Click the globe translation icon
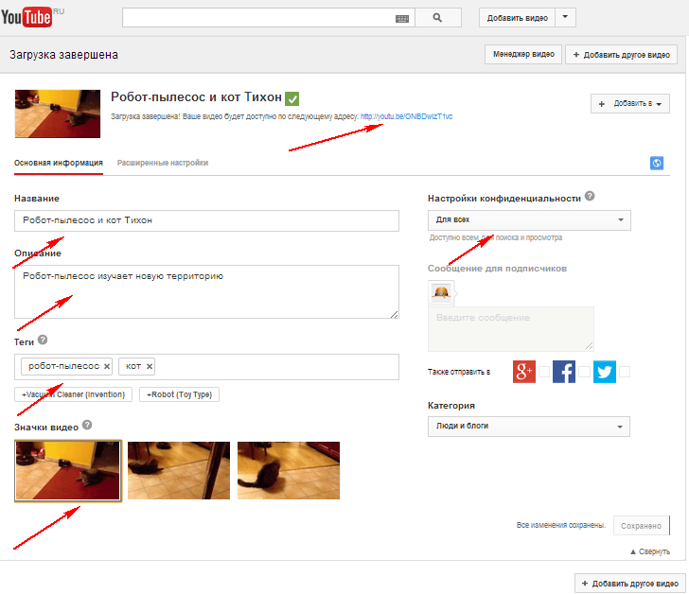689x594 pixels. (x=657, y=163)
